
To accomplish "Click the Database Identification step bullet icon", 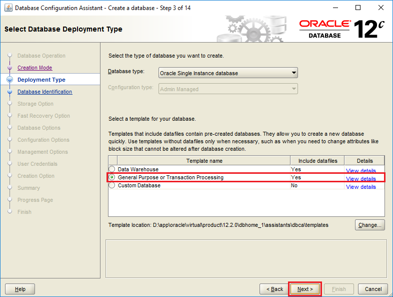I will [x=10, y=92].
